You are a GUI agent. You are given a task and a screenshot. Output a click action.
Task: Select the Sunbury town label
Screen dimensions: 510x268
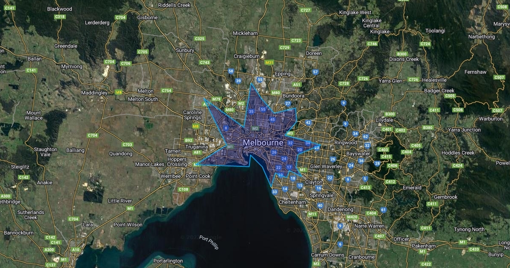click(185, 50)
